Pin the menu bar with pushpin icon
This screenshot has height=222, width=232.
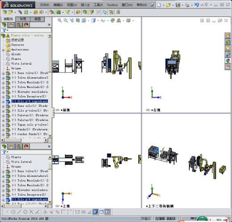click(x=152, y=5)
